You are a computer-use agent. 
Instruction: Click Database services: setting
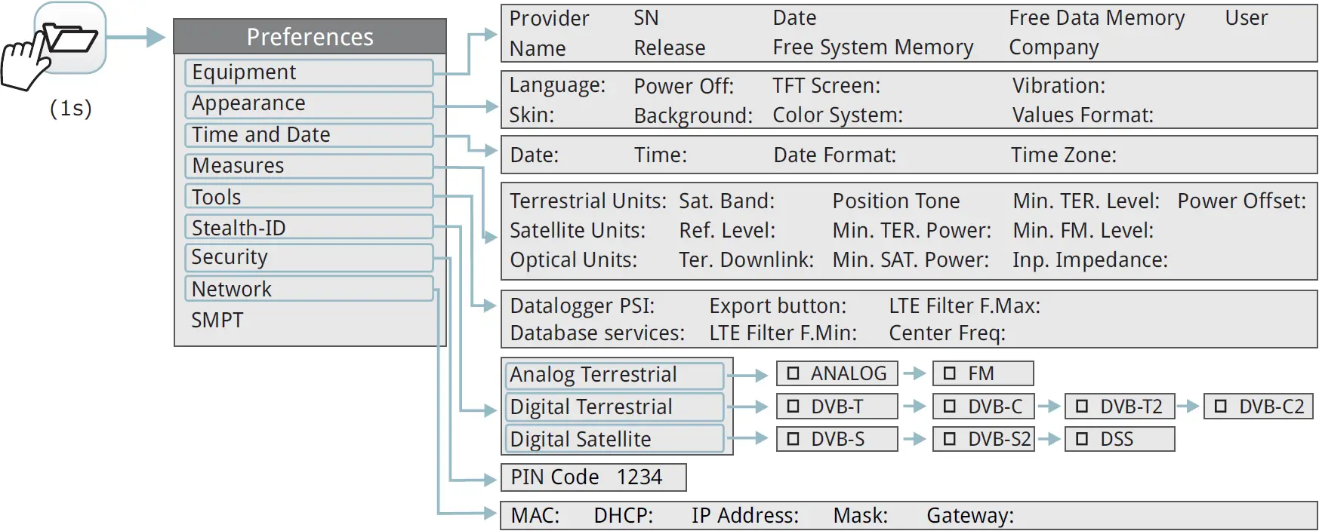click(x=597, y=333)
